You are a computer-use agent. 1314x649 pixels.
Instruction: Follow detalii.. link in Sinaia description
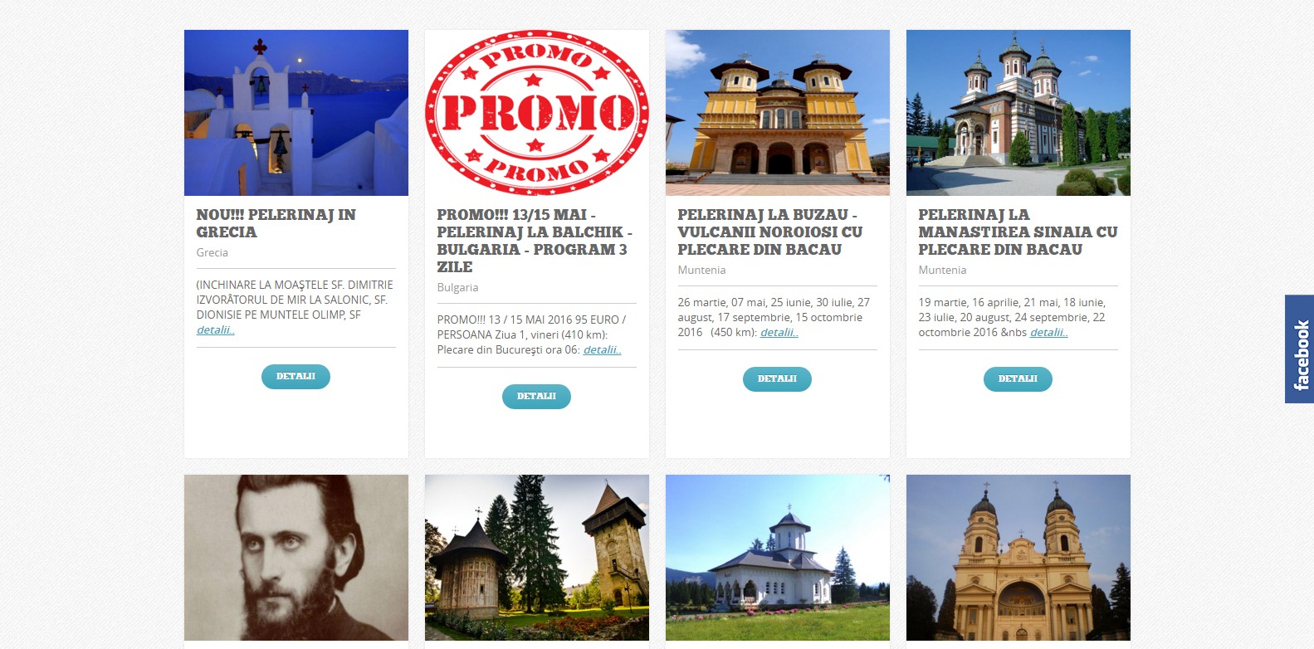pos(1049,333)
